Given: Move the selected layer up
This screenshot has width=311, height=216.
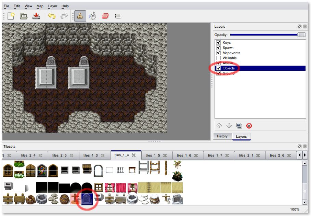Looking at the screenshot, I should pos(219,126).
